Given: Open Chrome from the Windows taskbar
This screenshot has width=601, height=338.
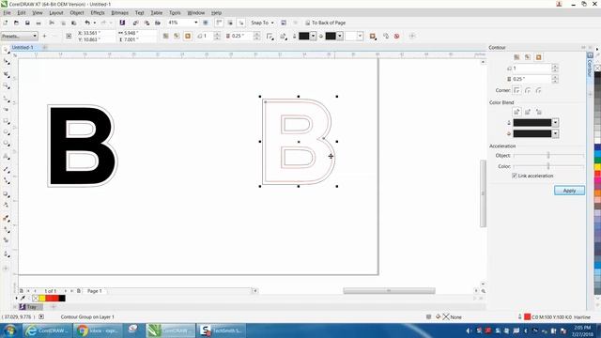Looking at the screenshot, I should tap(98, 330).
